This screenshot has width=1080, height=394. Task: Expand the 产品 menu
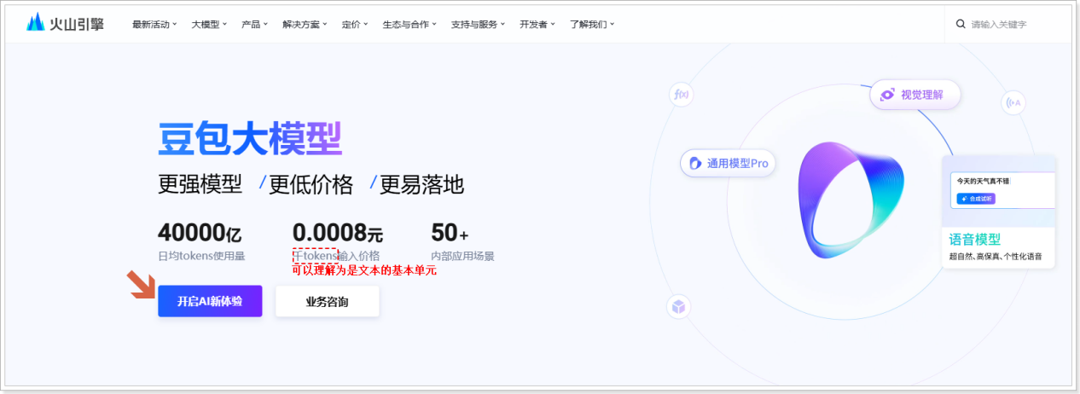click(254, 24)
